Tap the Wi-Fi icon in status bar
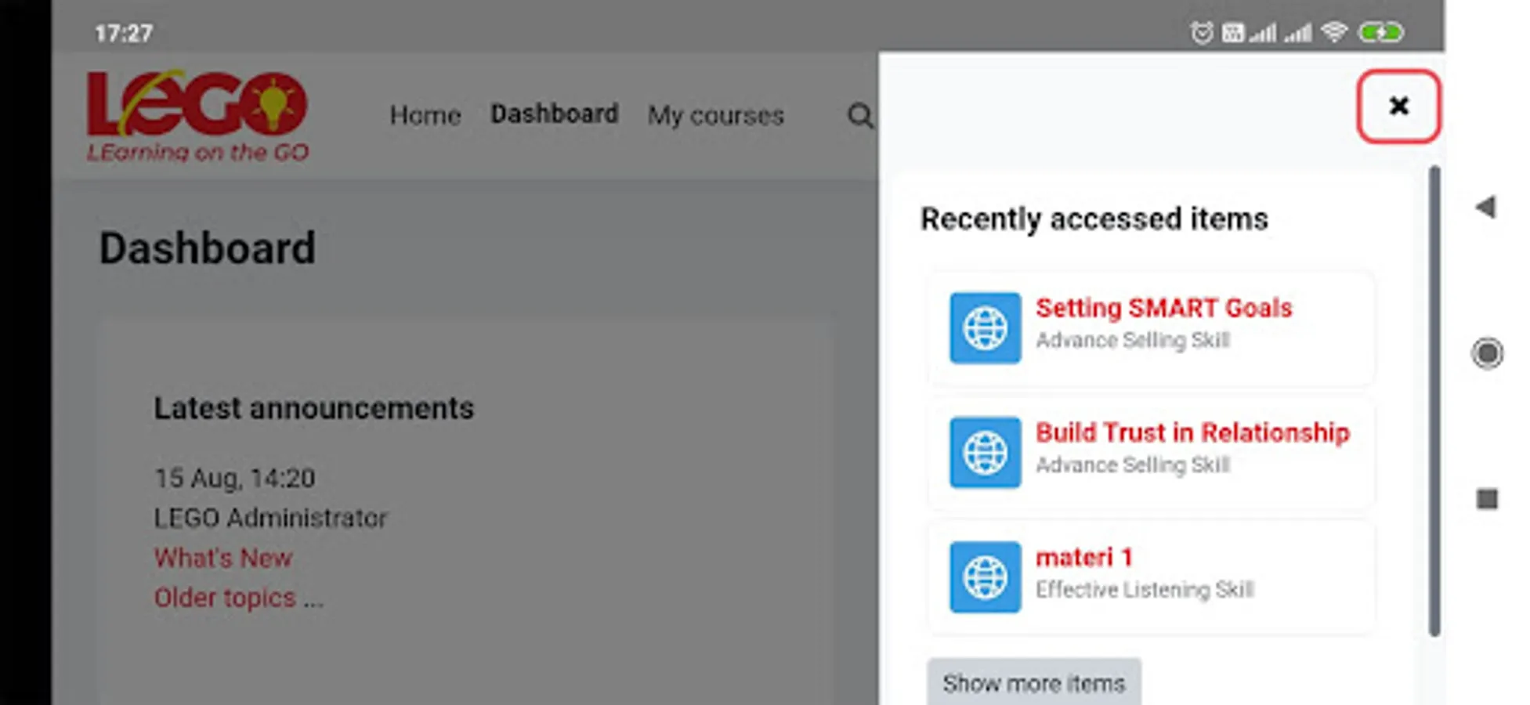1530x705 pixels. pyautogui.click(x=1333, y=33)
